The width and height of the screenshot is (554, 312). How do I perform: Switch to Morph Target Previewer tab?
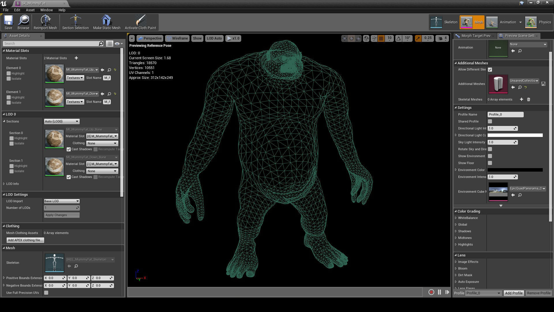click(x=476, y=36)
